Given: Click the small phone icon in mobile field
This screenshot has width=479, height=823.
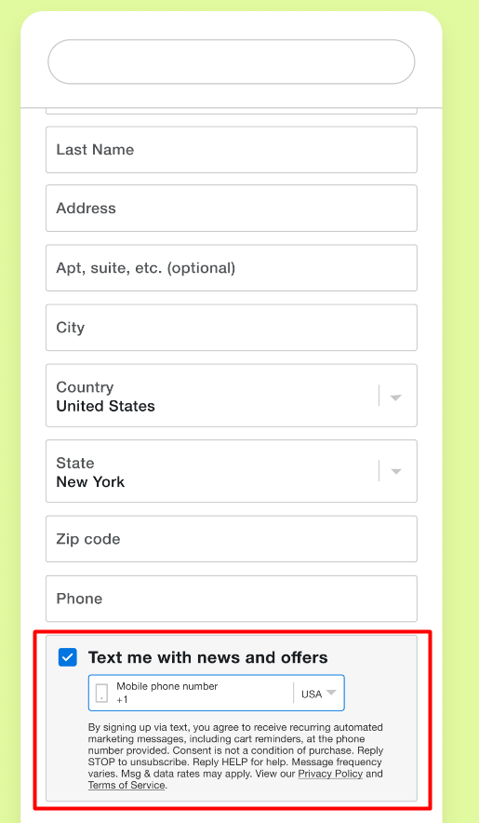Looking at the screenshot, I should pos(101,693).
